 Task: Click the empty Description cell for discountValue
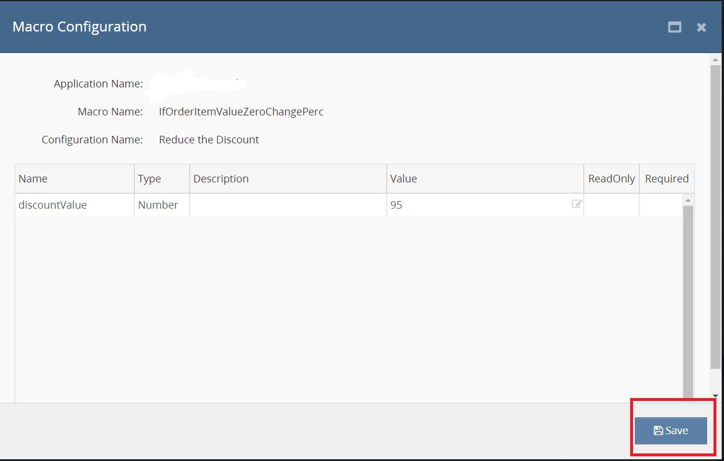(288, 205)
